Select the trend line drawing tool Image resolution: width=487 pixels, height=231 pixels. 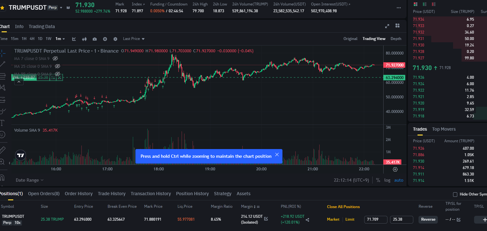[3, 64]
